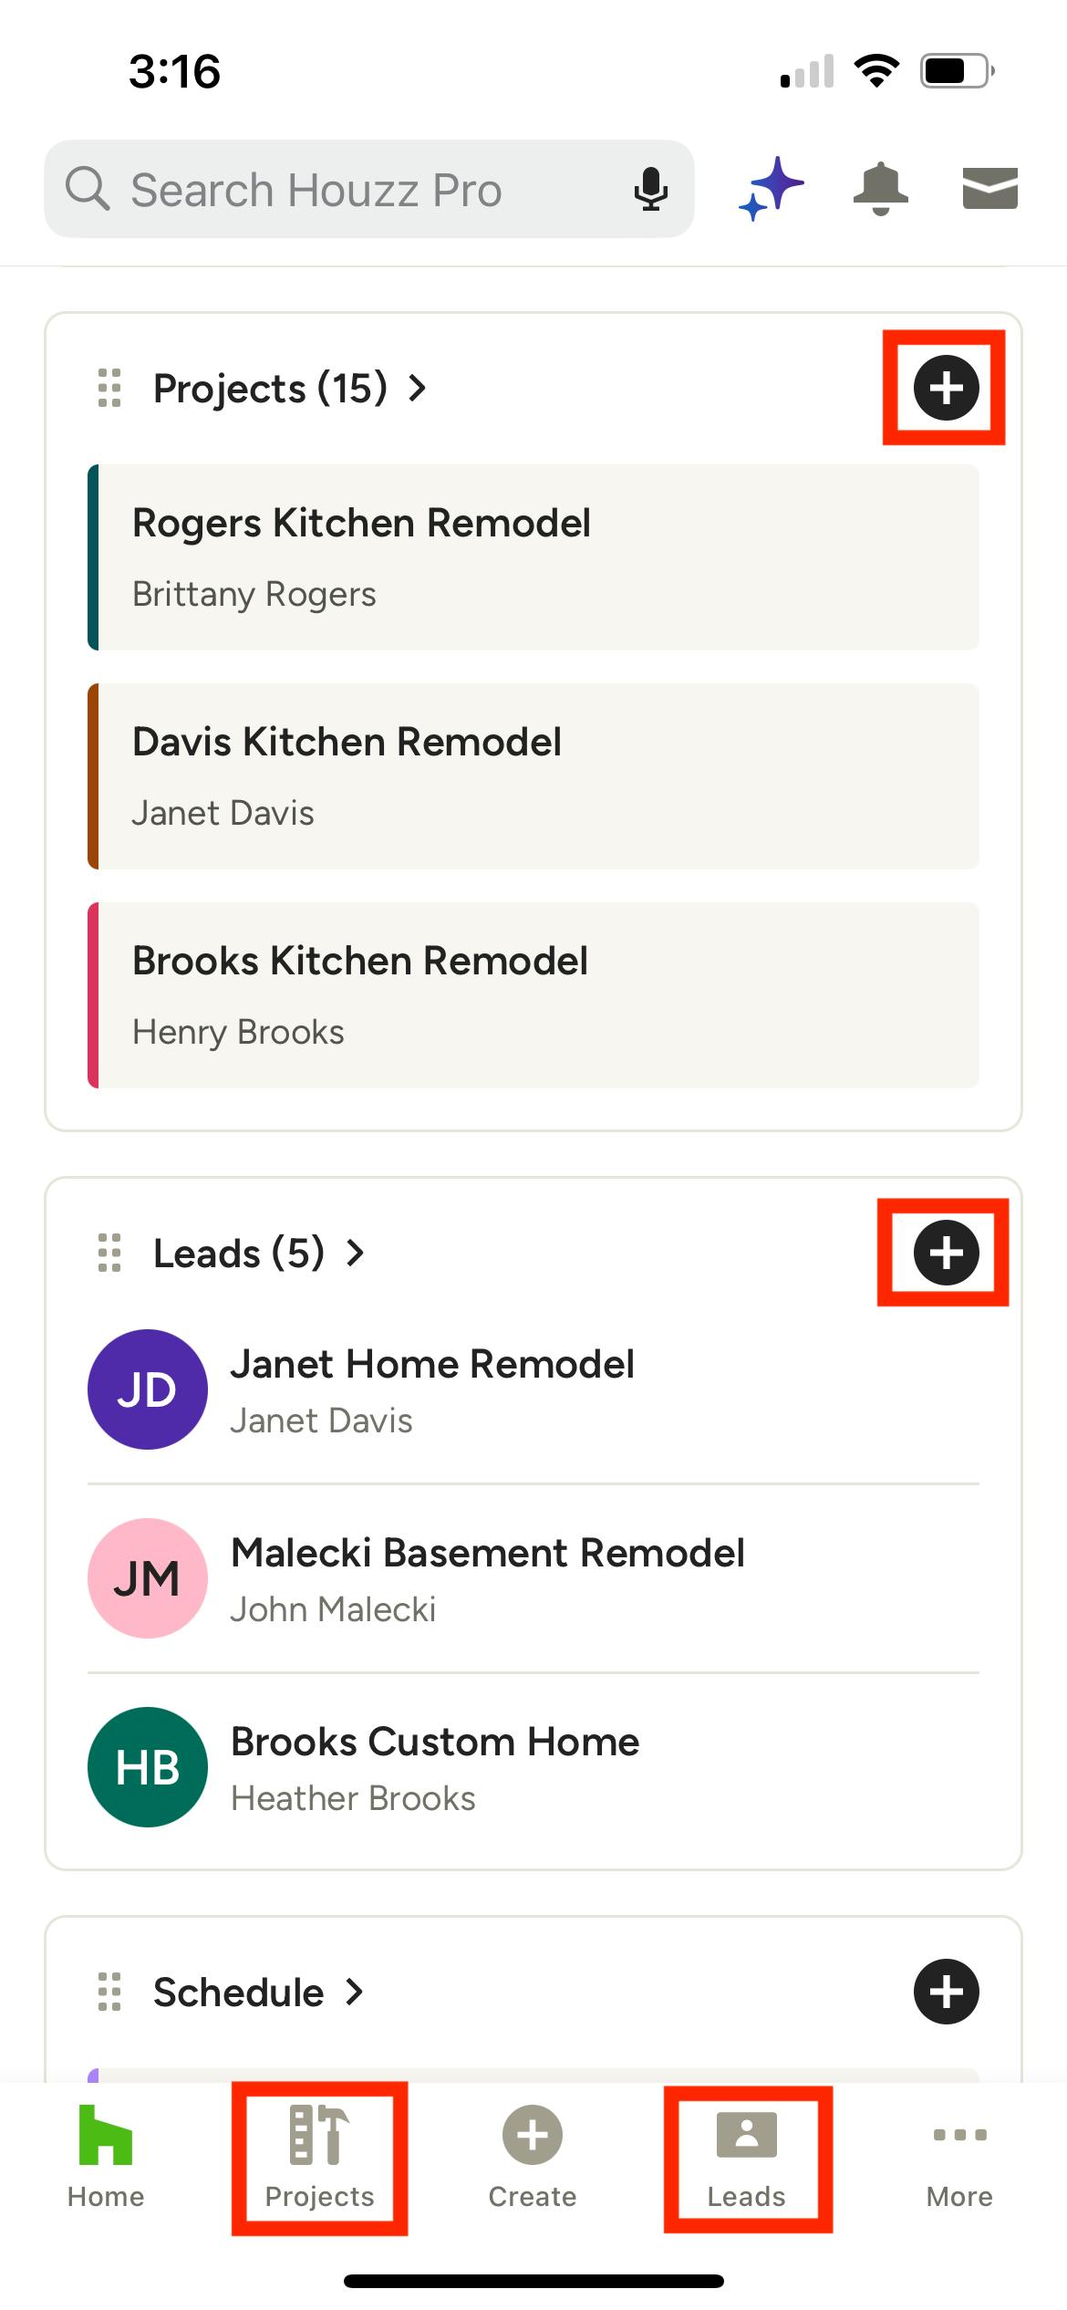
Task: Expand the Schedule section chevron
Action: 355,1992
